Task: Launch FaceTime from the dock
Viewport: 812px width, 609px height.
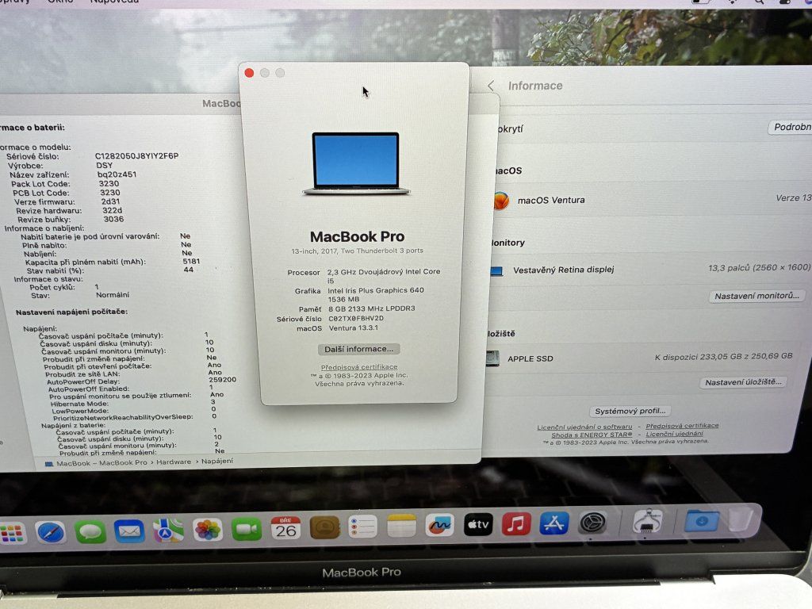Action: 247,528
